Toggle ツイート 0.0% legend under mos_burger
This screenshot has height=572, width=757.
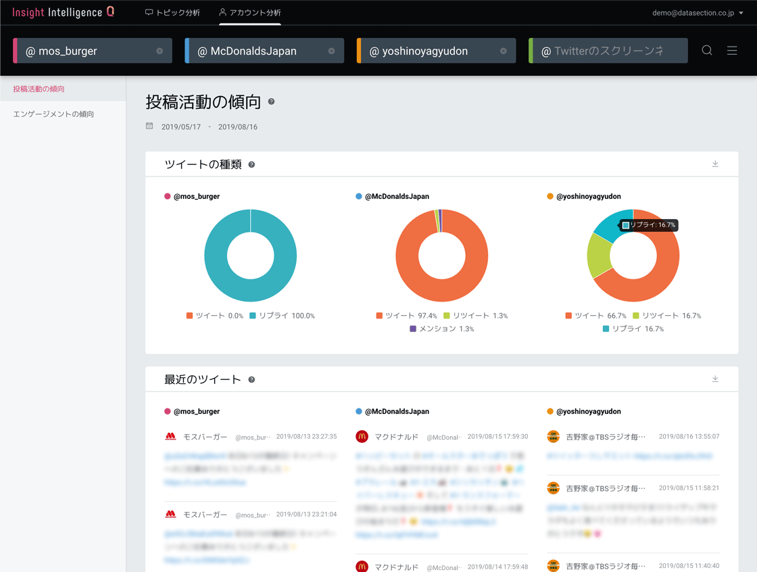(x=215, y=316)
